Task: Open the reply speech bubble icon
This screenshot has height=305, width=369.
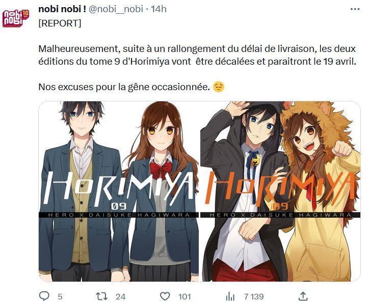Action: point(44,296)
